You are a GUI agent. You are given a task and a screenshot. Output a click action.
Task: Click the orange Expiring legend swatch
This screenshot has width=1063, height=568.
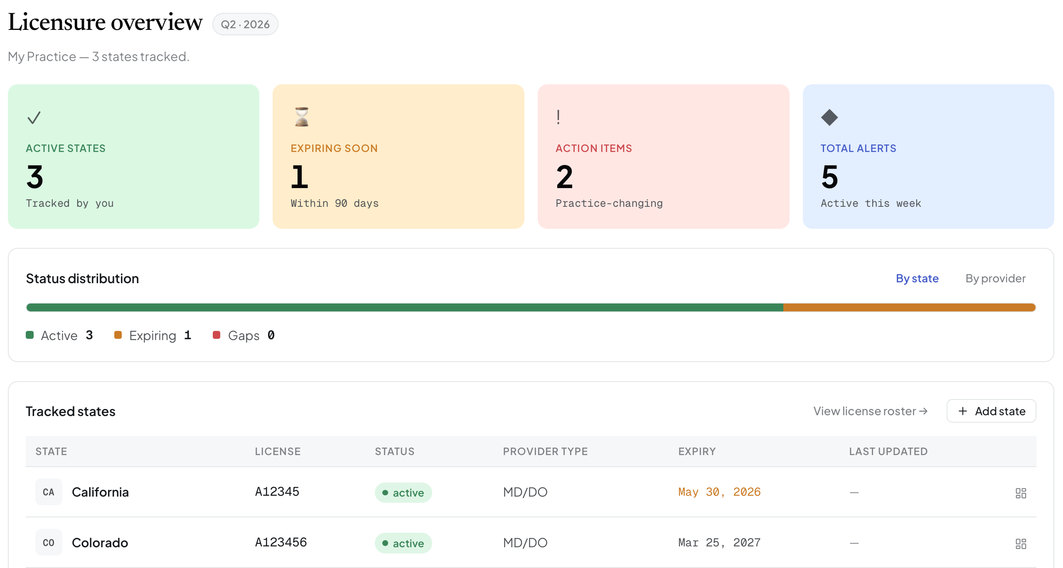pyautogui.click(x=118, y=335)
